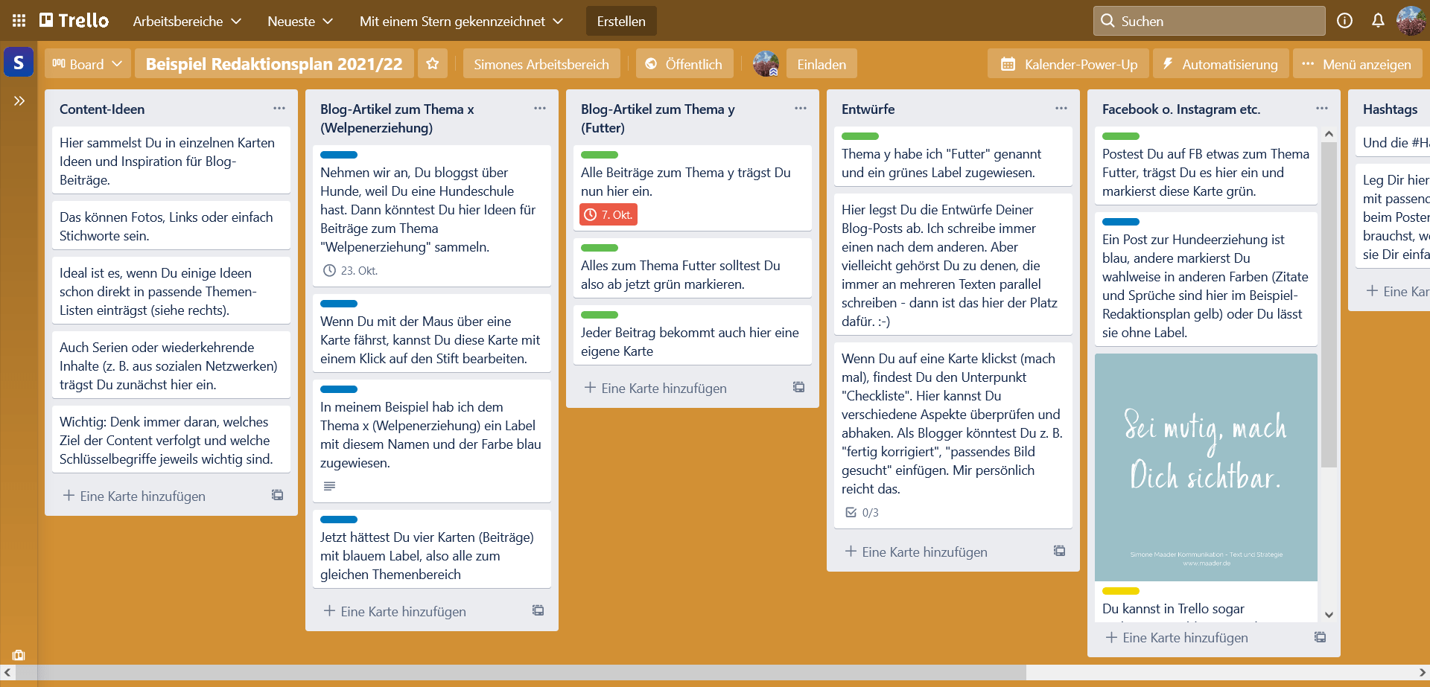Open Automatisierung menu
Viewport: 1430px width, 687px height.
tap(1221, 64)
